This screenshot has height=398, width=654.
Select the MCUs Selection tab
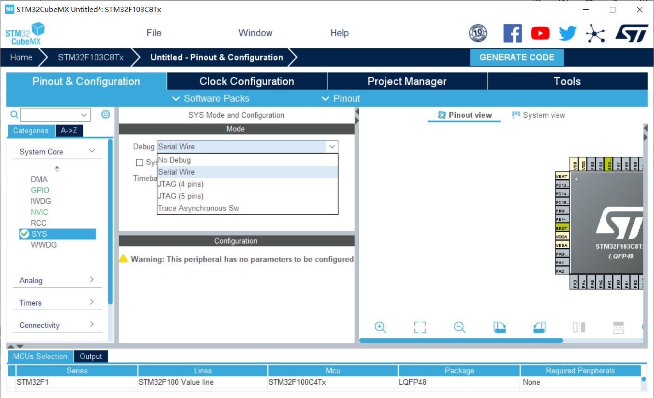(40, 356)
